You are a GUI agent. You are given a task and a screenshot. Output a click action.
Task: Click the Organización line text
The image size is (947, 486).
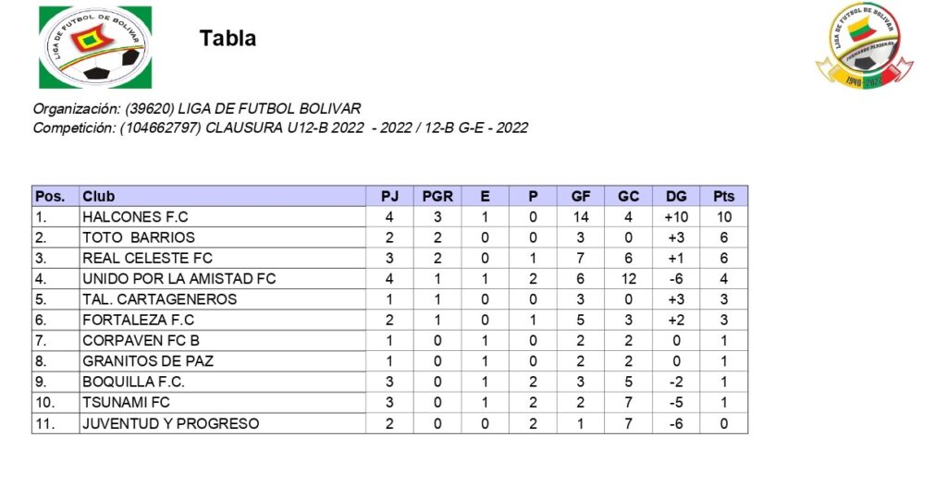[x=196, y=108]
